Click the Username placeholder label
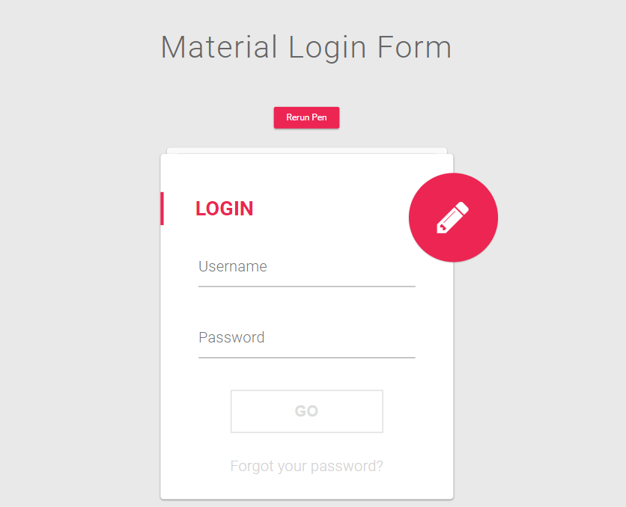 click(x=233, y=267)
